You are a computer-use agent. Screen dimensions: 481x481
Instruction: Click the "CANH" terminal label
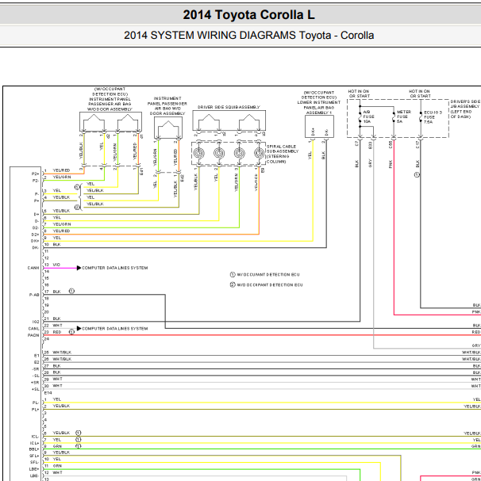pyautogui.click(x=33, y=268)
